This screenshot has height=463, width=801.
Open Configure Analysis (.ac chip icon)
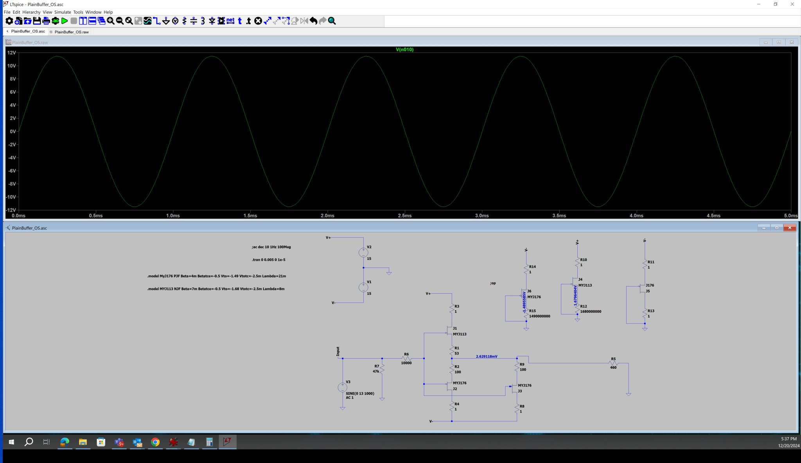55,21
